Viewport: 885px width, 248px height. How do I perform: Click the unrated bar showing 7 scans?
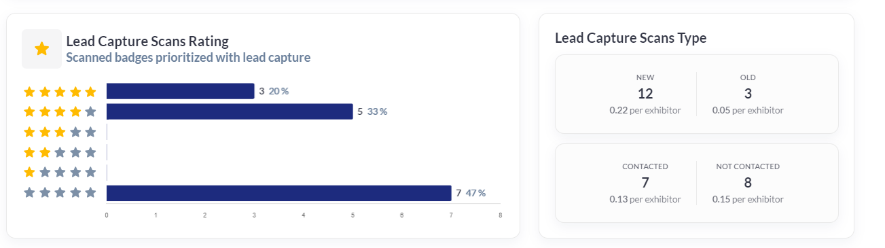(x=279, y=193)
